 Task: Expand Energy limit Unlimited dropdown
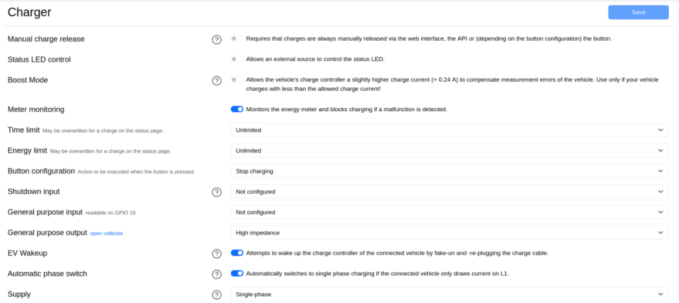click(449, 150)
